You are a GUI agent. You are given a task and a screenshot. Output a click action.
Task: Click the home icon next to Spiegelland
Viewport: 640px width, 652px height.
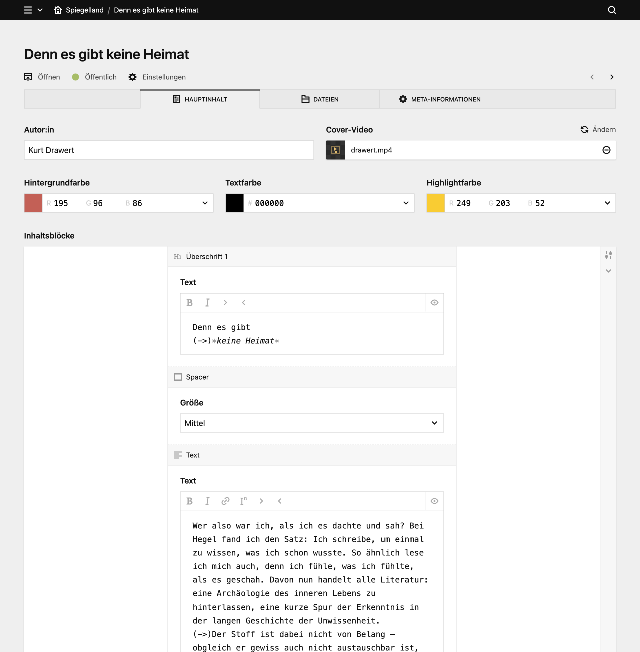point(58,10)
